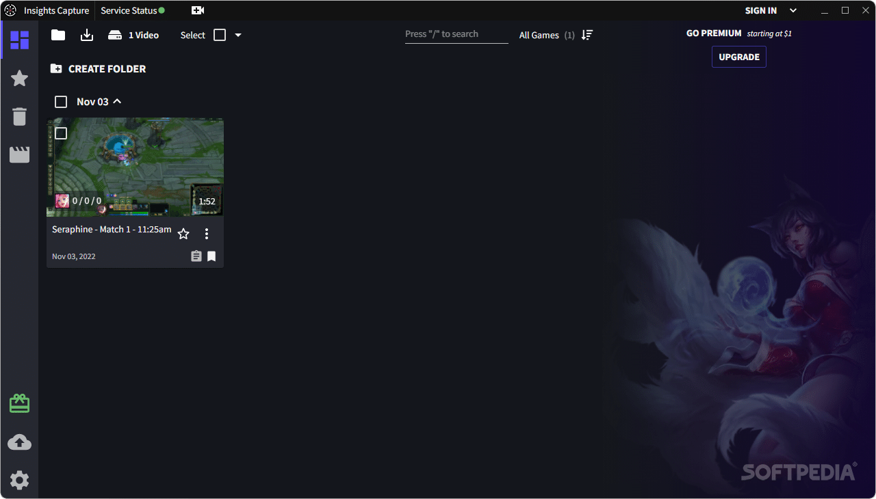Viewport: 876px width, 499px height.
Task: Click the UPGRADE button
Action: tap(739, 57)
